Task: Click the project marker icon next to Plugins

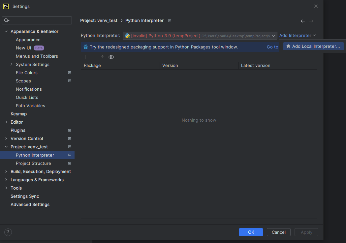Action: 70,130
